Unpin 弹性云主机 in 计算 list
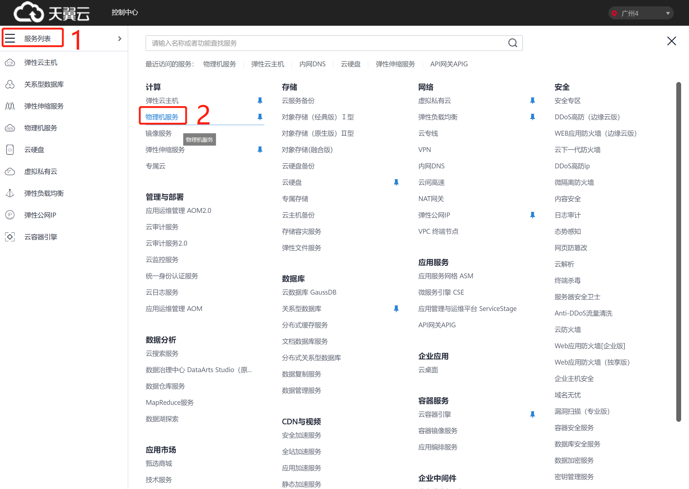This screenshot has height=489, width=689. (x=260, y=101)
